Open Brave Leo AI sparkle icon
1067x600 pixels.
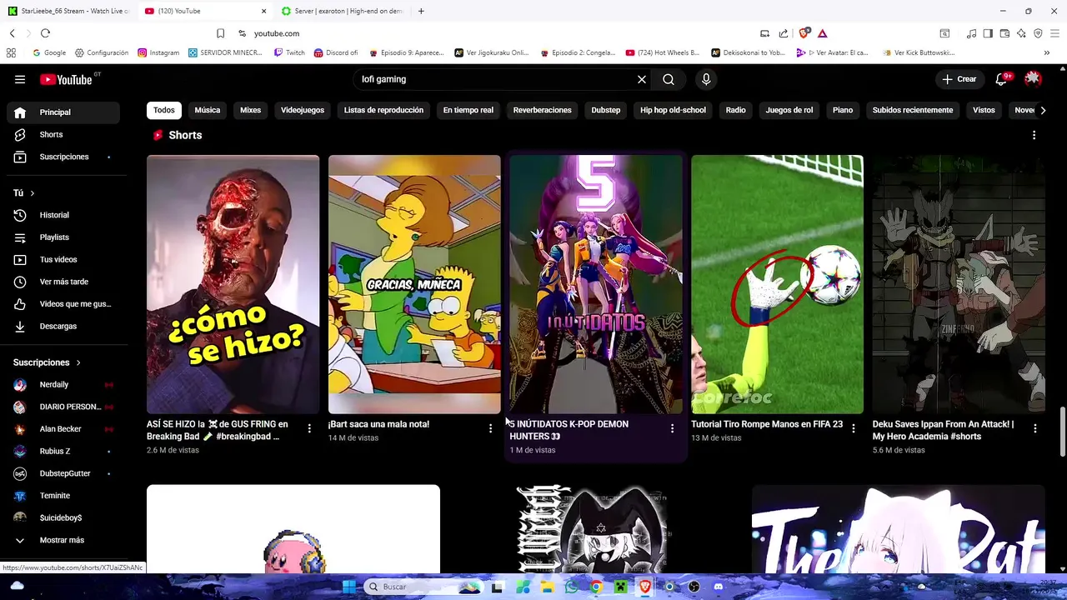tap(1021, 33)
